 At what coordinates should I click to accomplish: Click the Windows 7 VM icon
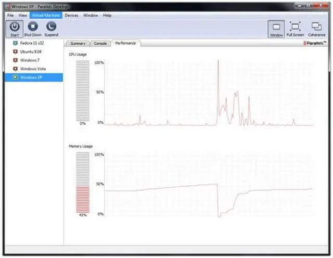pos(15,60)
